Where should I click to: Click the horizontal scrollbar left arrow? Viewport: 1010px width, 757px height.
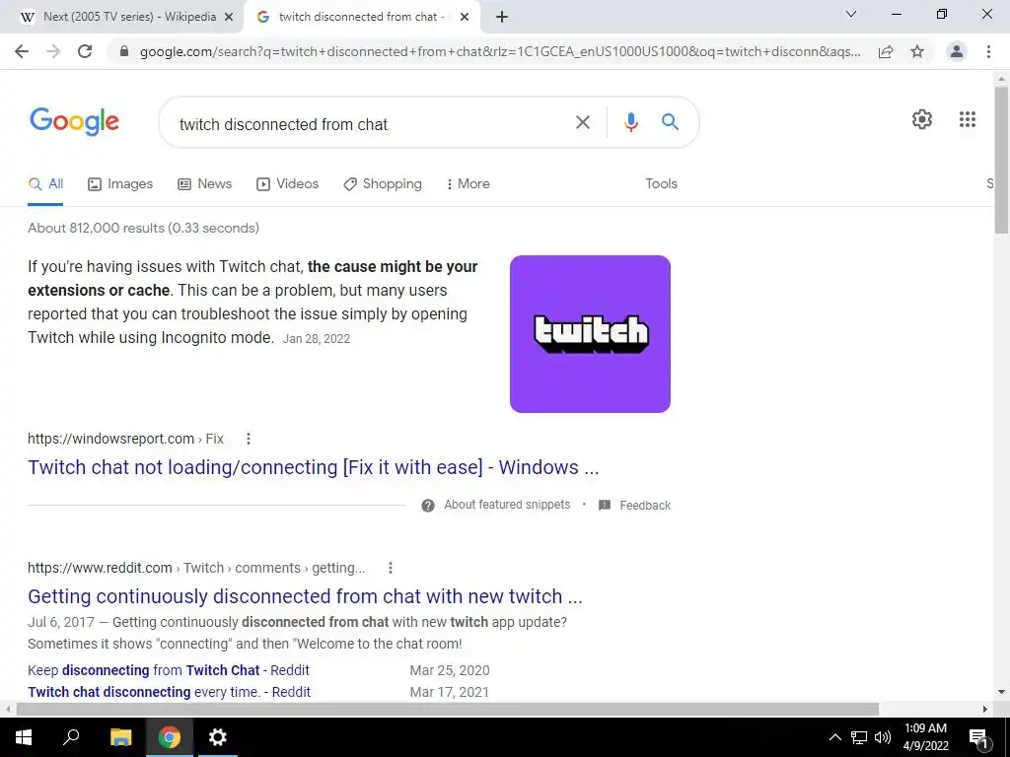[7, 710]
